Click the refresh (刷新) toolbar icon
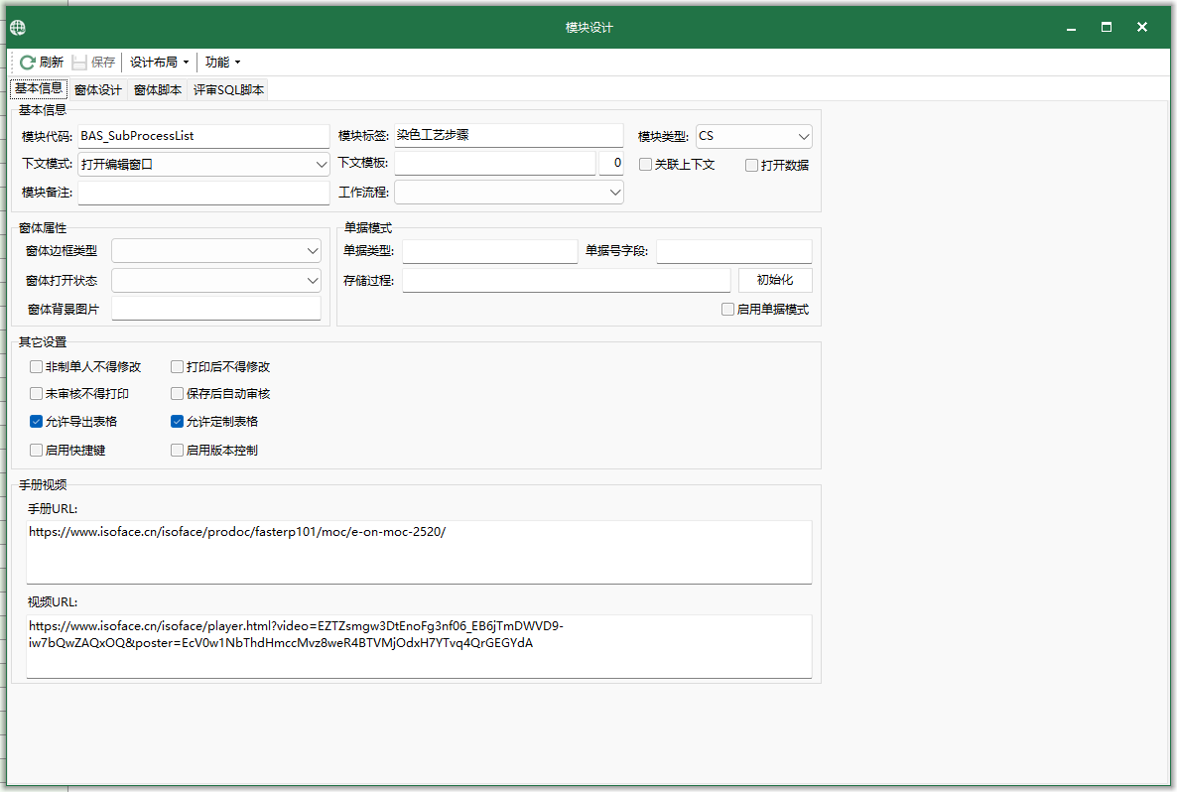 28,63
